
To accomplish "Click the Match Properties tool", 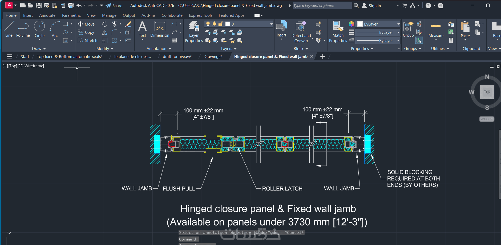I will [338, 32].
